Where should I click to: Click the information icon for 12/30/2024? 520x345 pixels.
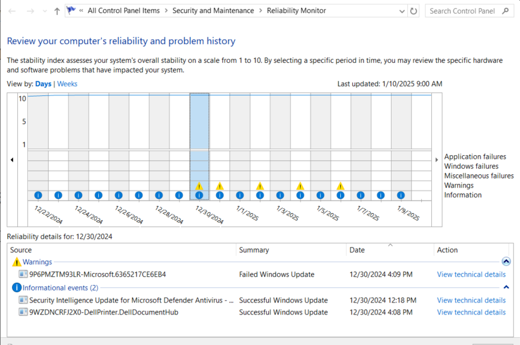199,195
